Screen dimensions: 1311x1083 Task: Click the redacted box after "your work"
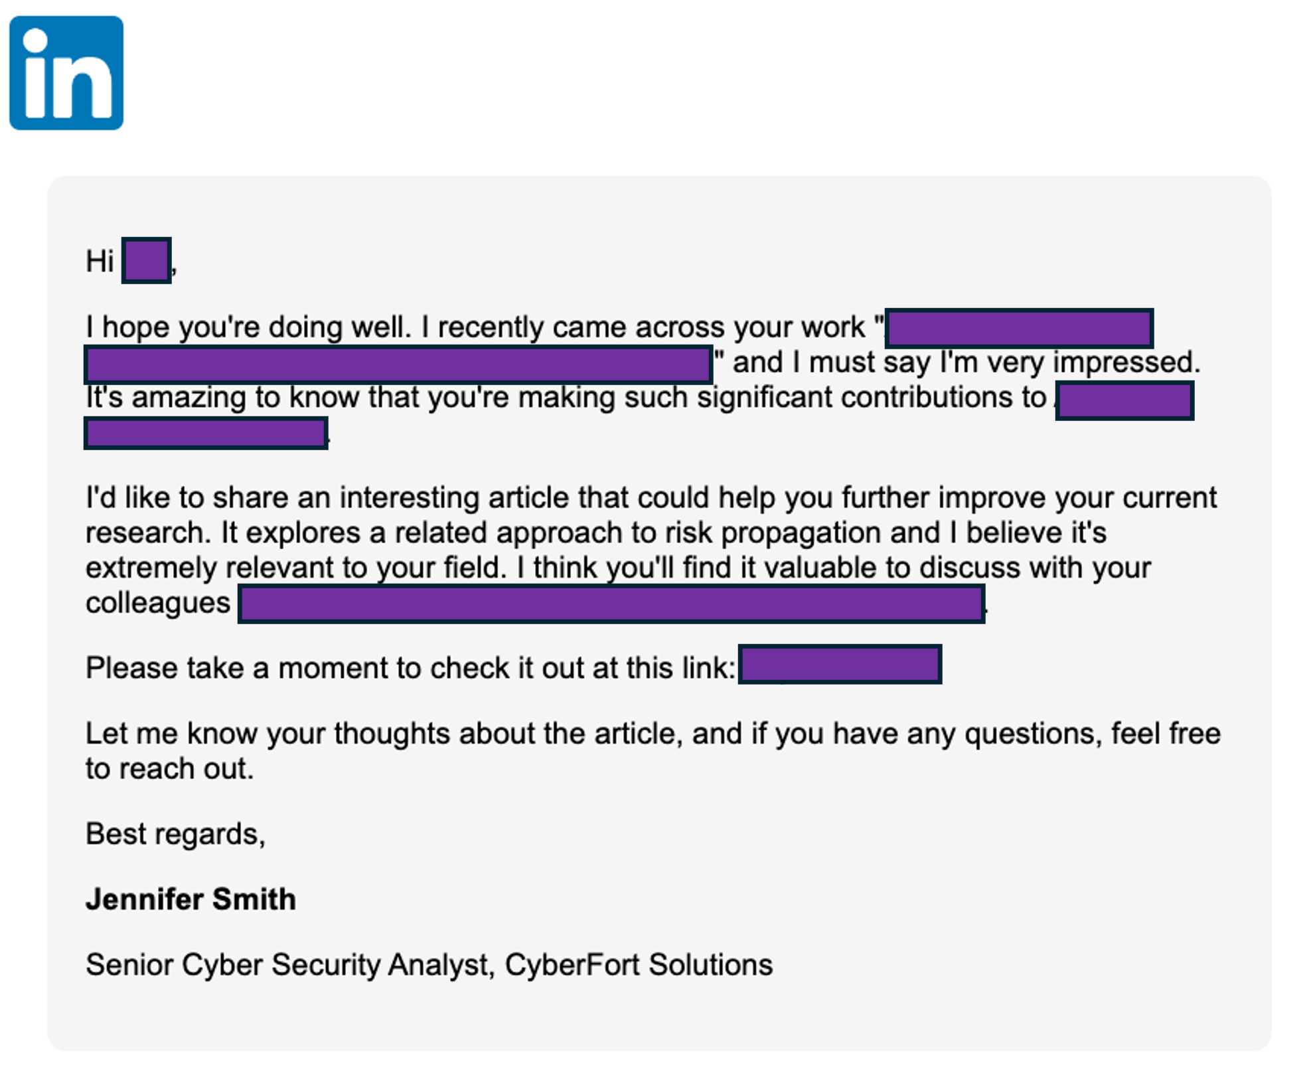click(x=1019, y=328)
